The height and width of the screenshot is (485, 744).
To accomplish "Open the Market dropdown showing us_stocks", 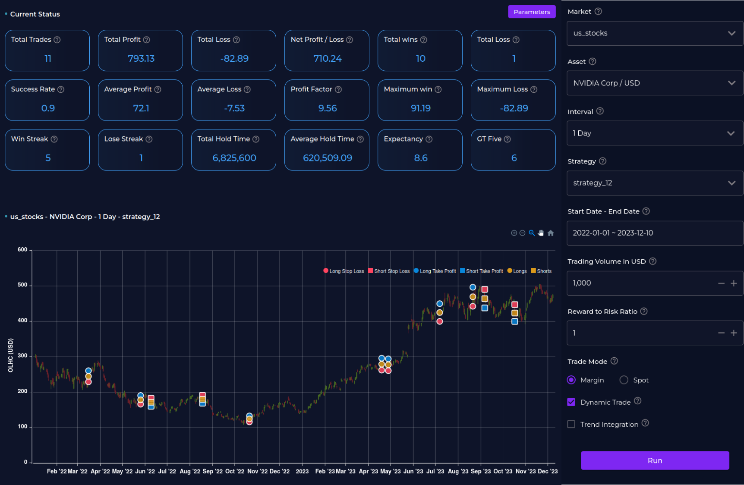I will [655, 33].
